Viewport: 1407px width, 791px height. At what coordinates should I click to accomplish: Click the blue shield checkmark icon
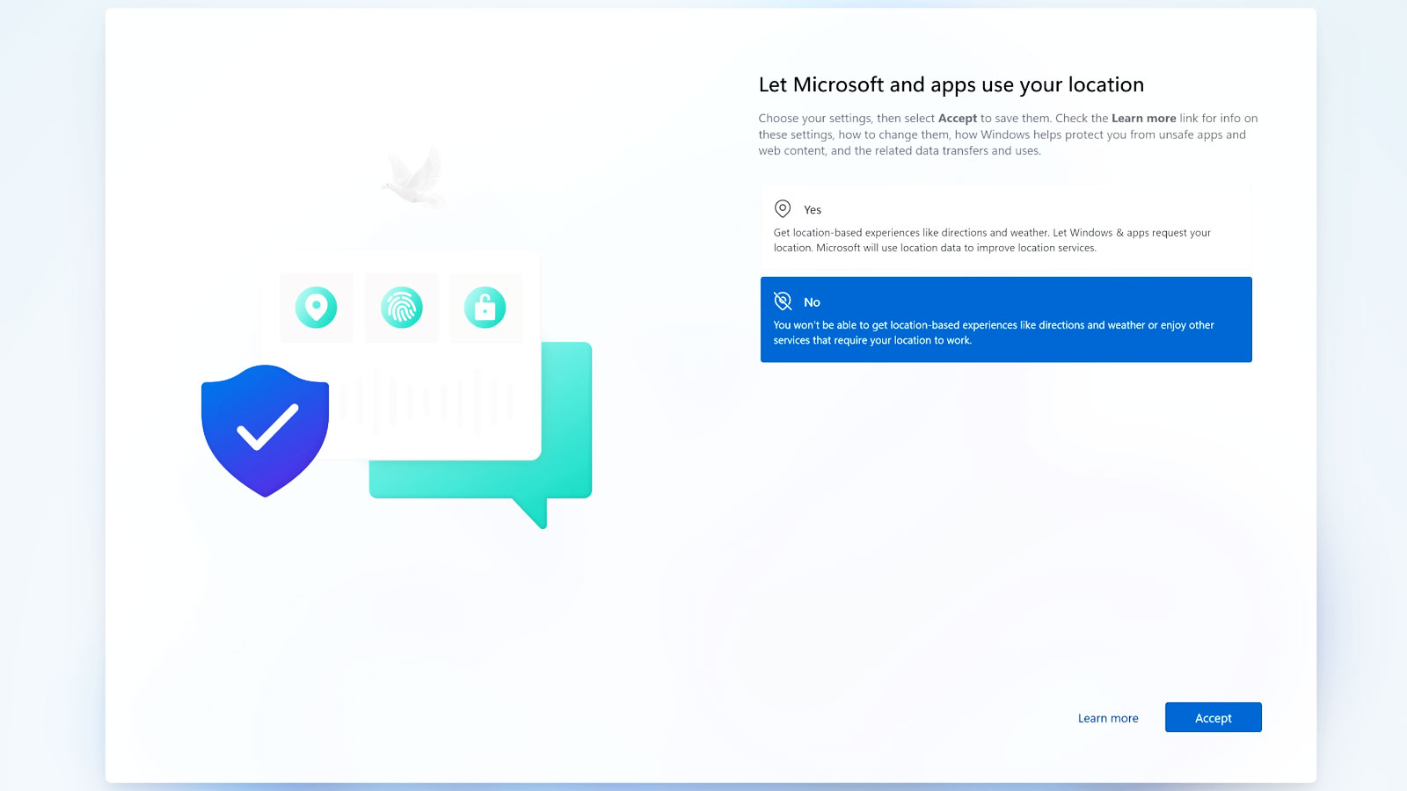(x=265, y=431)
